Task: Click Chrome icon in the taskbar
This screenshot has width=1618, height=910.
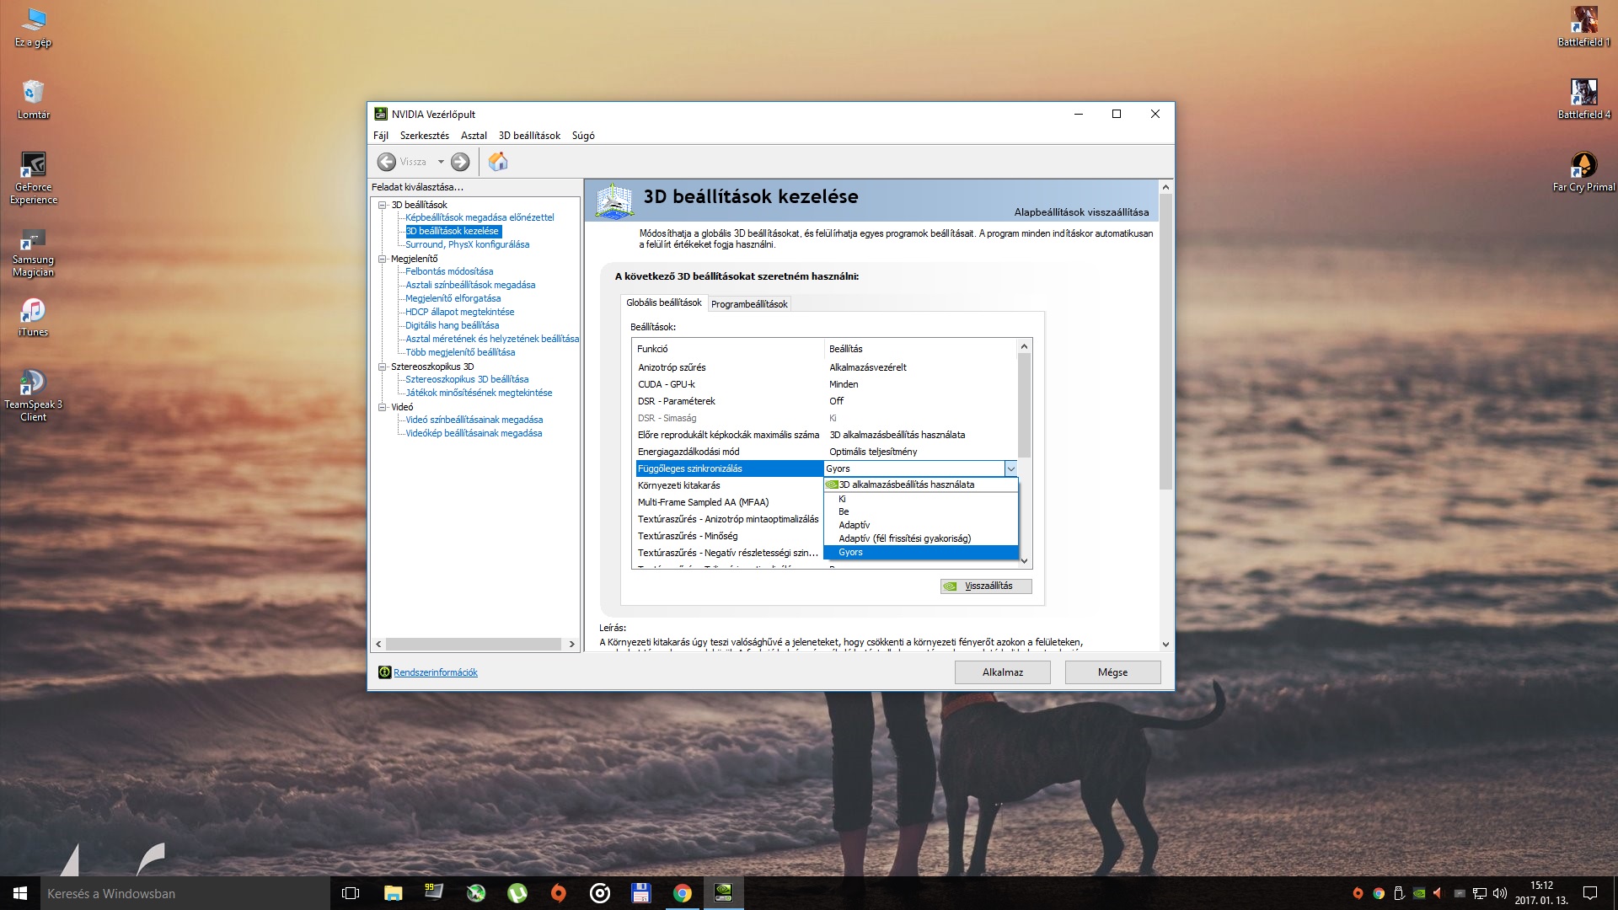Action: [x=683, y=893]
